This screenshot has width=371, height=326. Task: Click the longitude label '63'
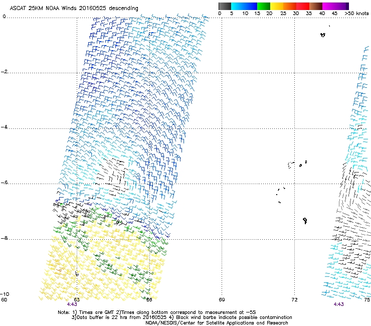77,300
